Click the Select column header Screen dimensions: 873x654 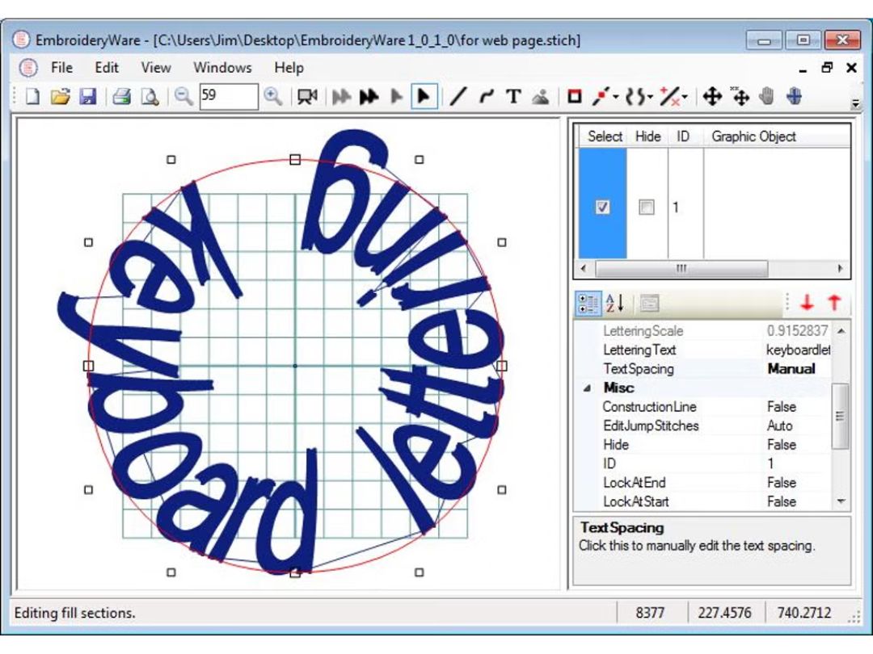[605, 136]
